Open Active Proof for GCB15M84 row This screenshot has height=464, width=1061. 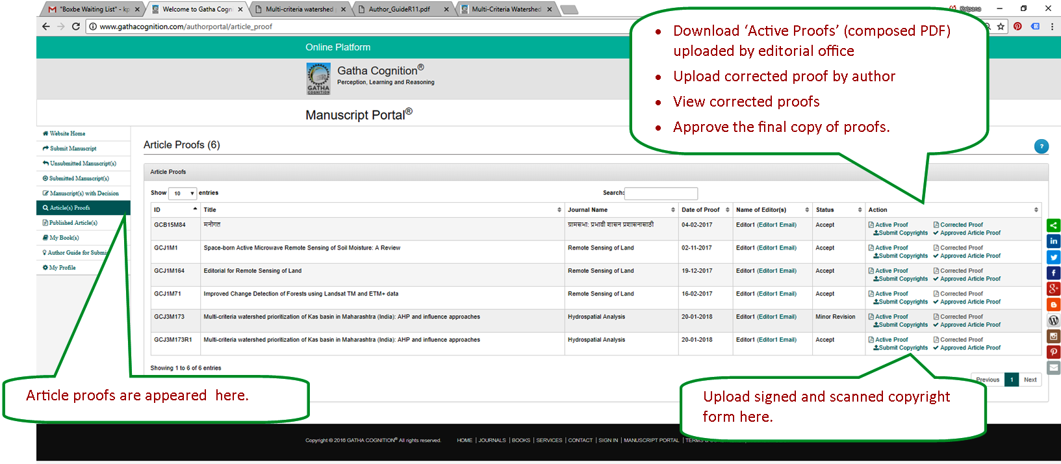[891, 225]
